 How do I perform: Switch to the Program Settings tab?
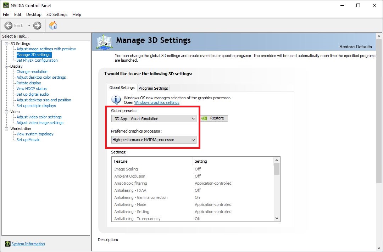153,88
